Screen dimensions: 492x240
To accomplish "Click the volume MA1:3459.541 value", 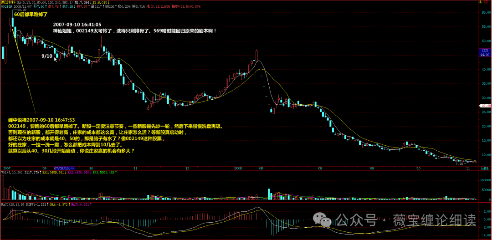I will point(53,173).
